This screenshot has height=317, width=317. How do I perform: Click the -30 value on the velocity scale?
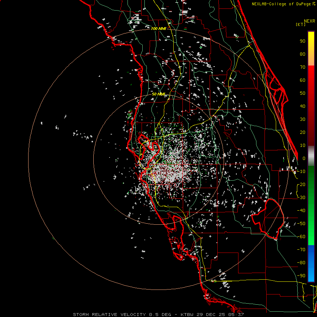(x=301, y=198)
